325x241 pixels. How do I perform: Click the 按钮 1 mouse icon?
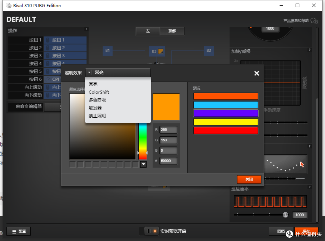click(x=48, y=40)
